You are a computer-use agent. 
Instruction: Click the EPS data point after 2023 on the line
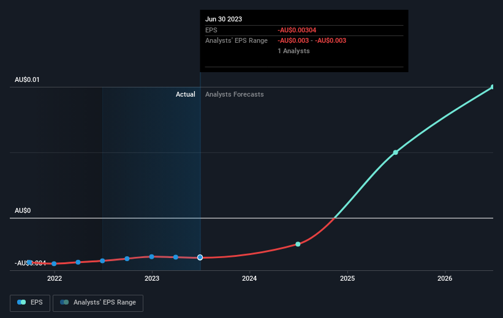pyautogui.click(x=176, y=257)
